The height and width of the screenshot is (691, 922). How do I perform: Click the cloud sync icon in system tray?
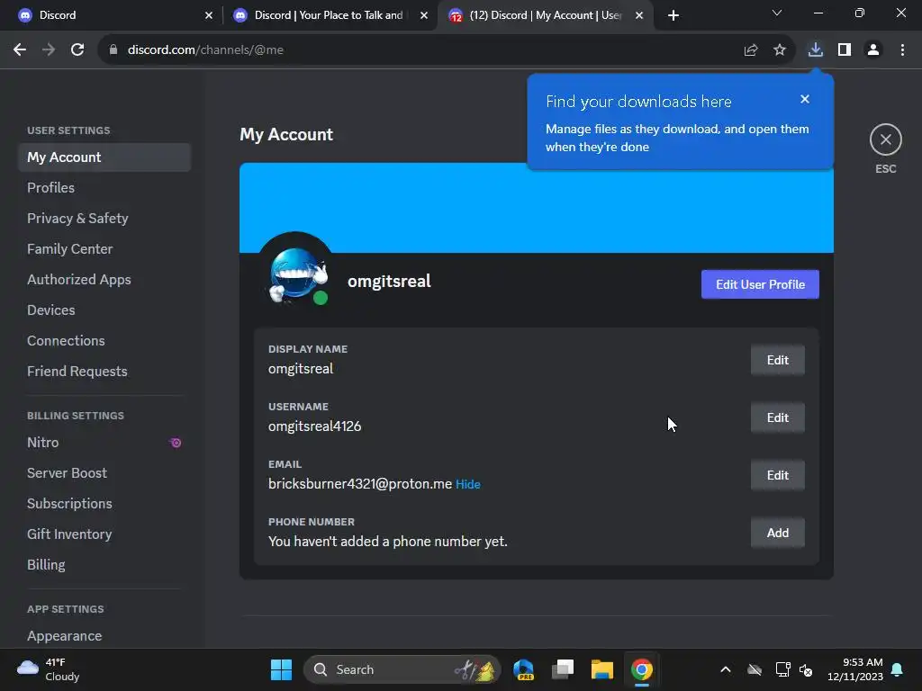[755, 669]
